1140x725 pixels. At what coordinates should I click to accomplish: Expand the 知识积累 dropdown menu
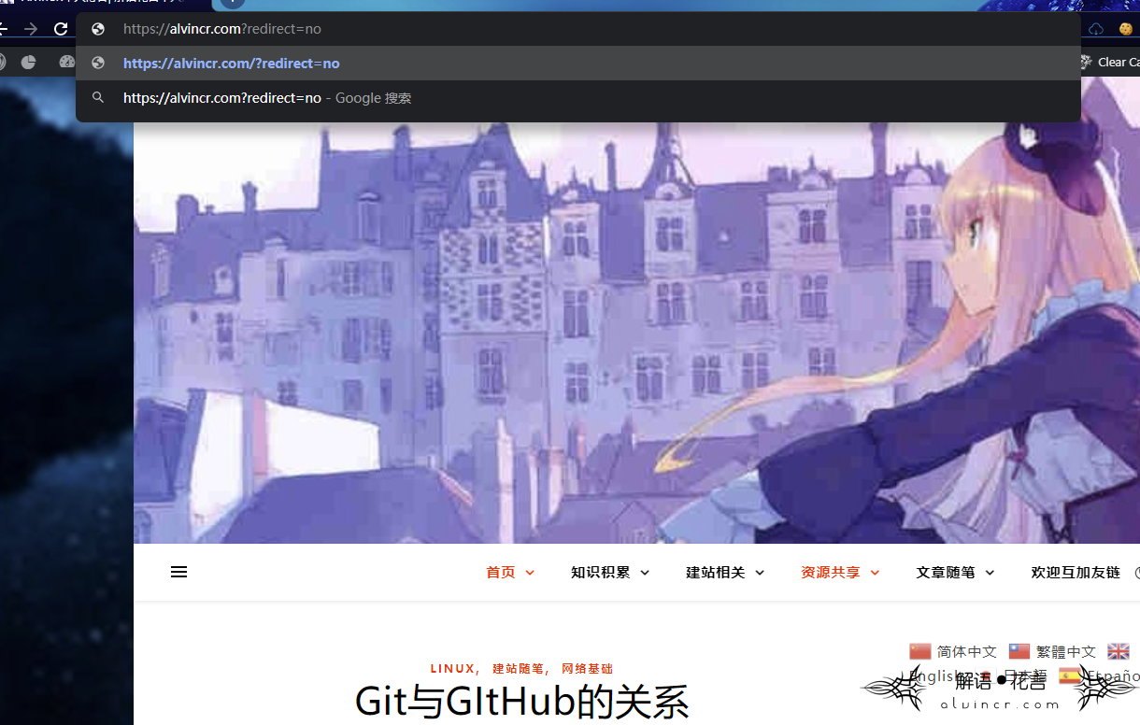tap(609, 573)
